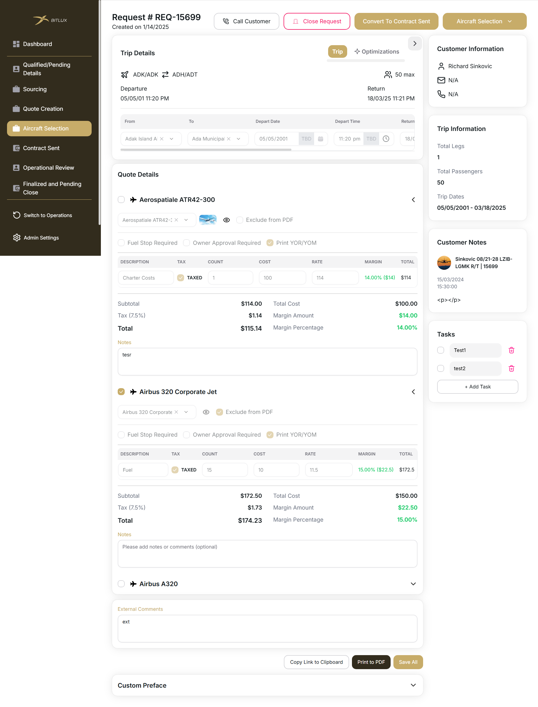Edit the External Comments text field
Screen dimensions: 538x707
(267, 628)
